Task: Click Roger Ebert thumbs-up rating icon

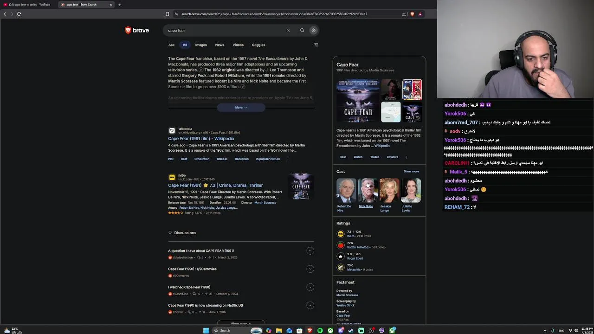Action: (x=341, y=256)
